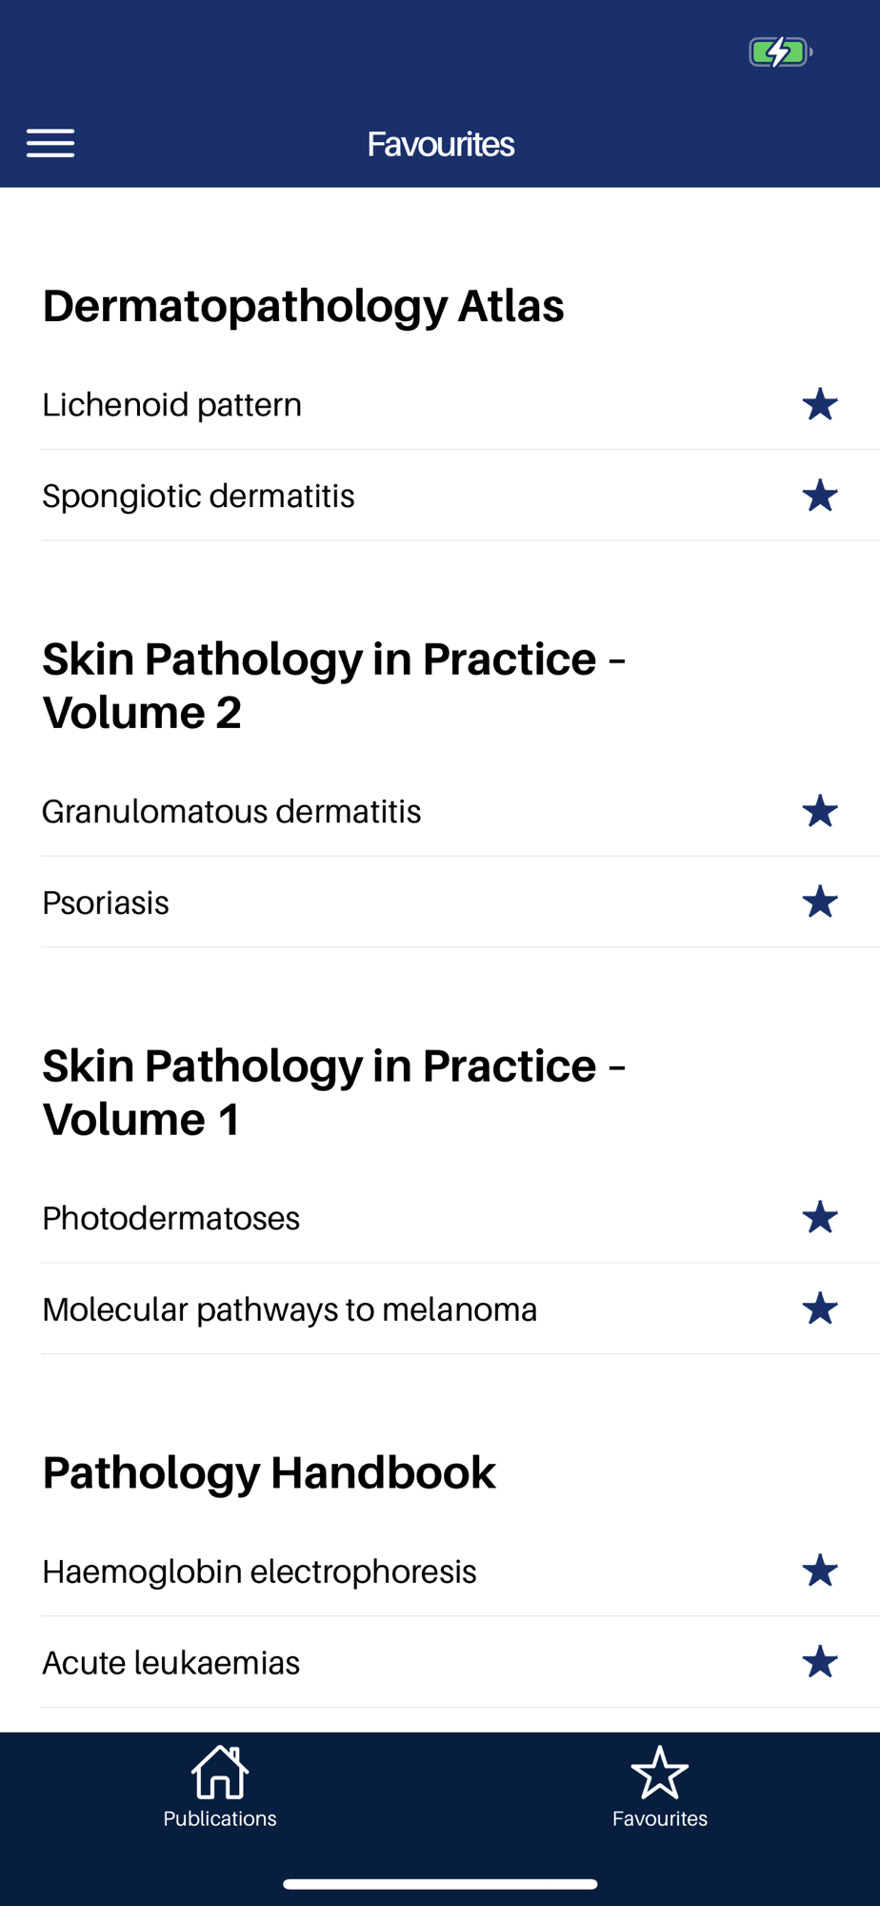The width and height of the screenshot is (880, 1906).
Task: View the Granulomatous dermatitis chapter
Action: click(231, 812)
